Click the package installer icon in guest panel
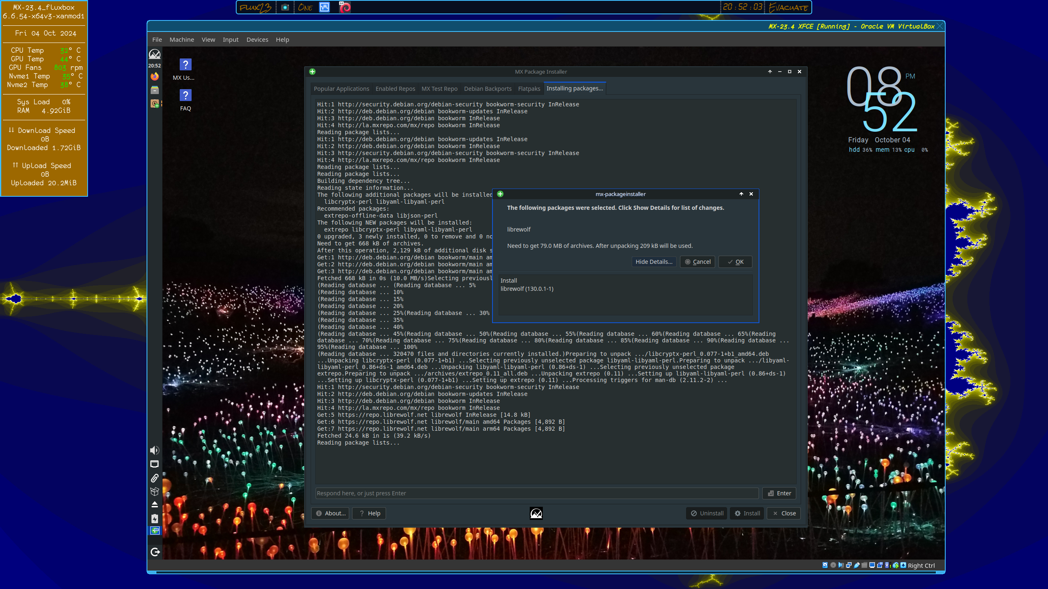Screen dimensions: 1048x589 (155, 104)
